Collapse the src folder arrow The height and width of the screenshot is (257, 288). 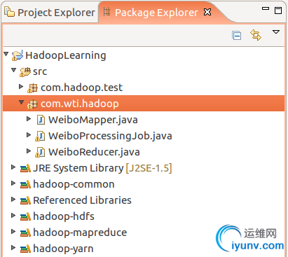[14, 70]
